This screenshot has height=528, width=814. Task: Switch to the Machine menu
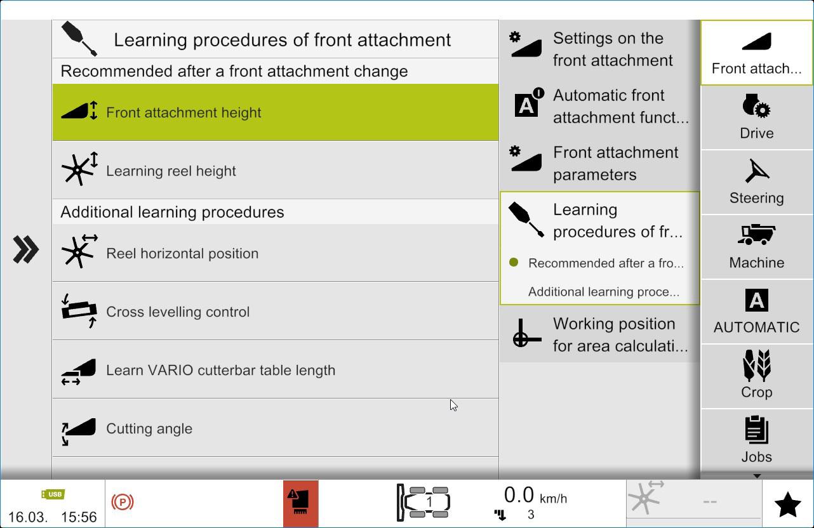pos(756,247)
